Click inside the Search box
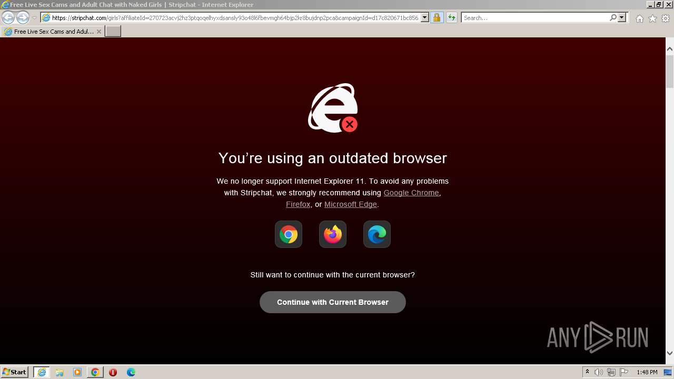 535,17
